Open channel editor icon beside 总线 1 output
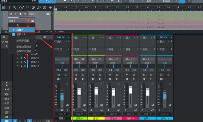 point(33,21)
